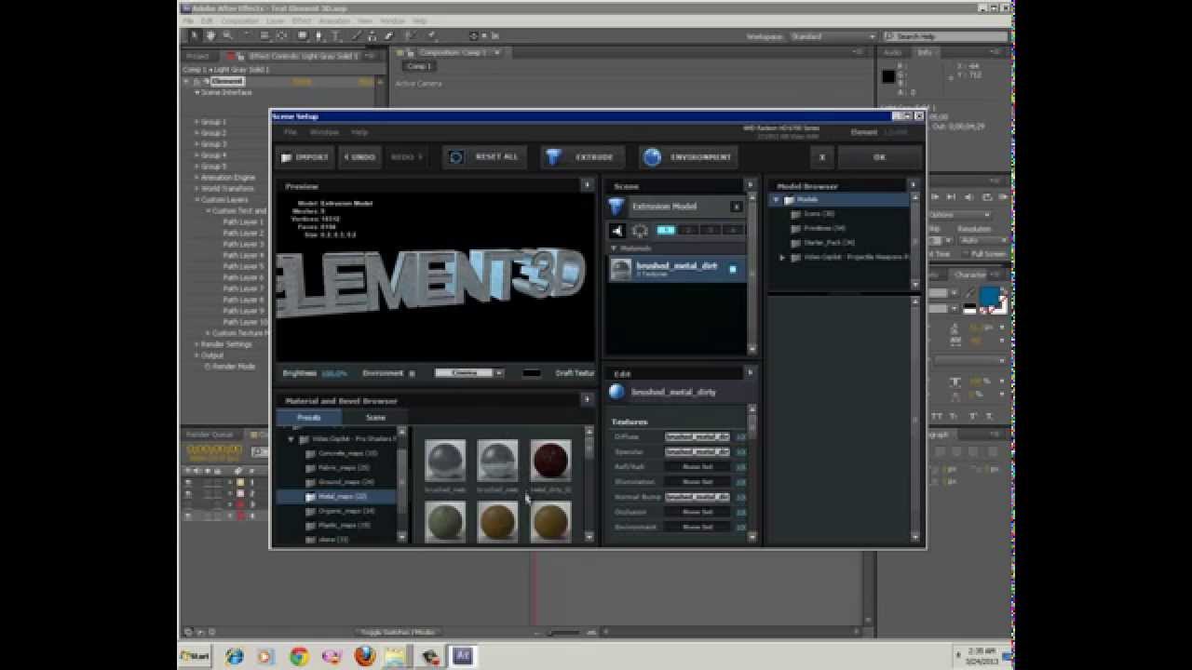Open the After Effects Composition menu
1192x670 pixels.
240,20
